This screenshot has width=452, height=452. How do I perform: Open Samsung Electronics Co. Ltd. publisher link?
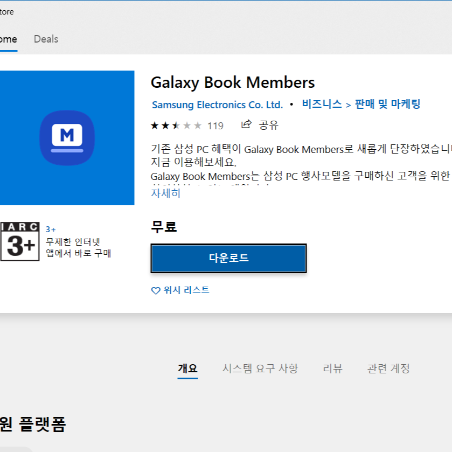pos(217,105)
